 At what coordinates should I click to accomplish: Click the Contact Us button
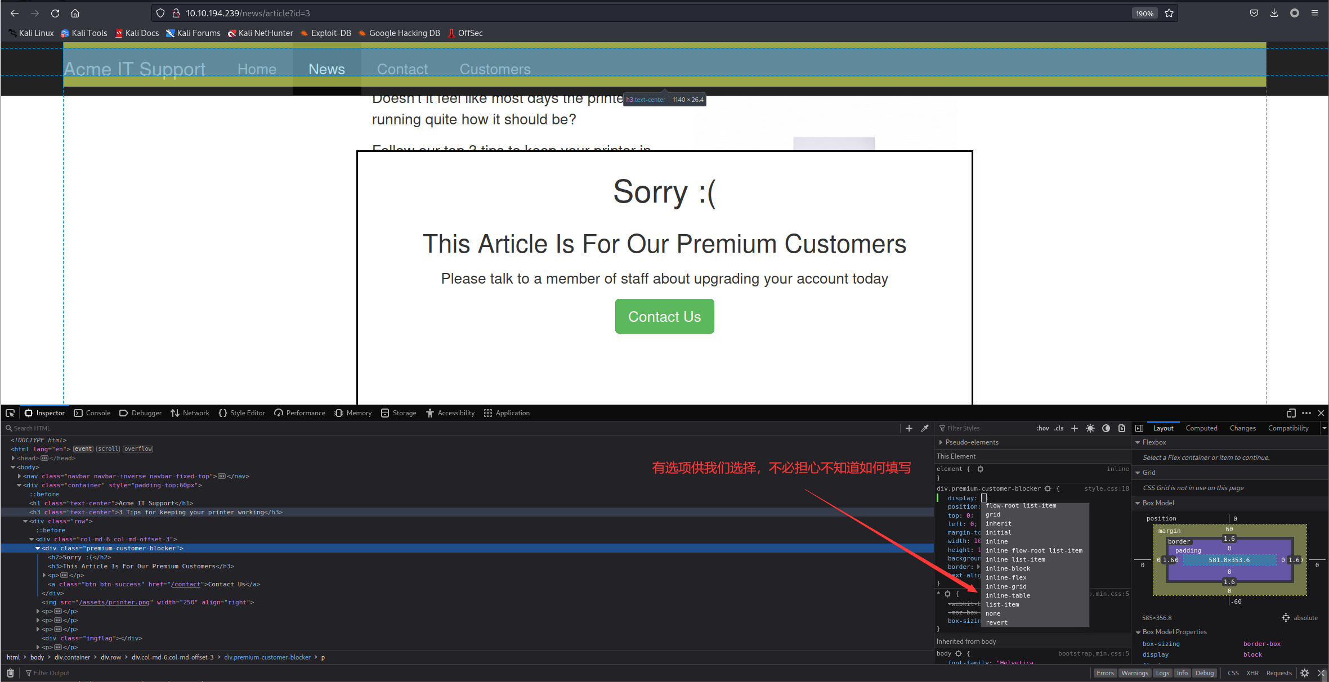(664, 316)
